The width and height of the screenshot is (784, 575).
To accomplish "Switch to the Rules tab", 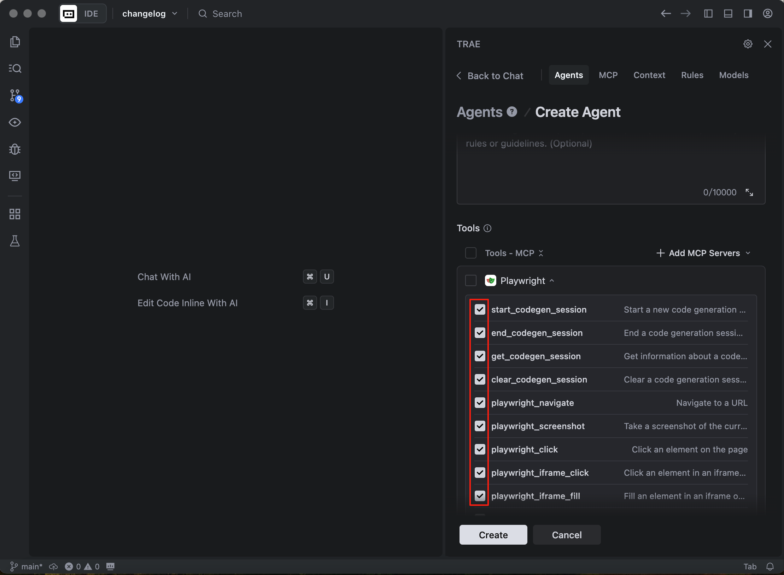I will tap(692, 75).
